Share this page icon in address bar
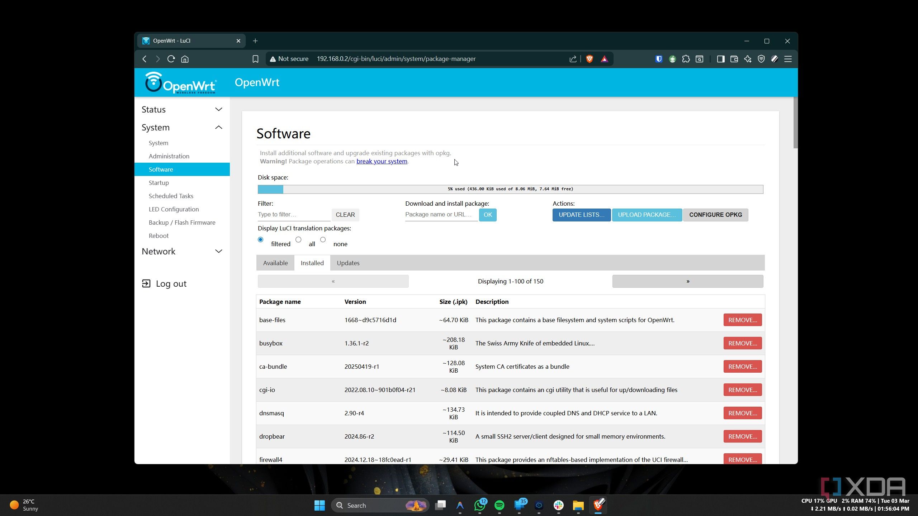 tap(573, 59)
